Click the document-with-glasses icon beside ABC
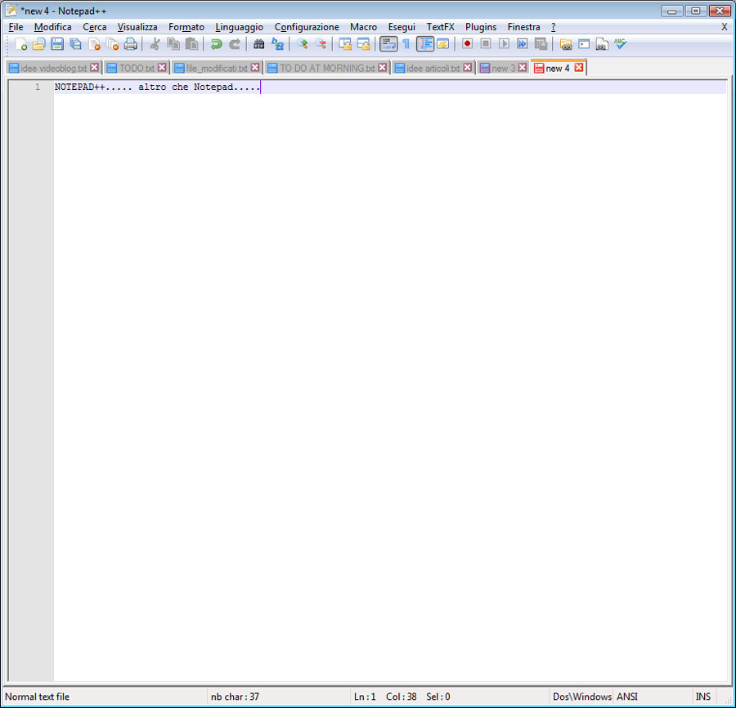 (602, 44)
